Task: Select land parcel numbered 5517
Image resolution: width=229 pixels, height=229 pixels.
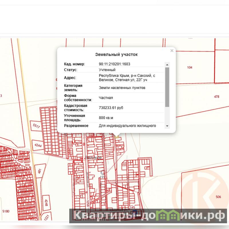Action: coord(36,126)
